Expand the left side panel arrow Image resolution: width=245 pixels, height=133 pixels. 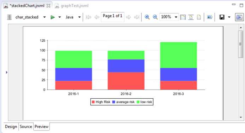(x=7, y=73)
